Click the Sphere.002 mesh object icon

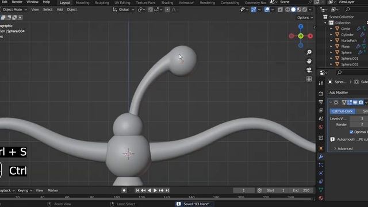click(x=338, y=64)
